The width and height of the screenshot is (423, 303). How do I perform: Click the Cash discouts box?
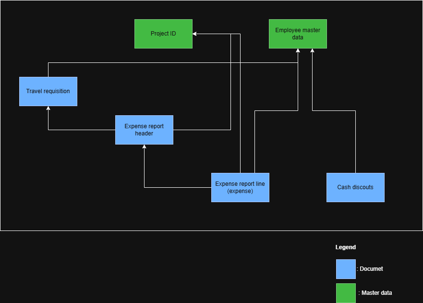(355, 187)
